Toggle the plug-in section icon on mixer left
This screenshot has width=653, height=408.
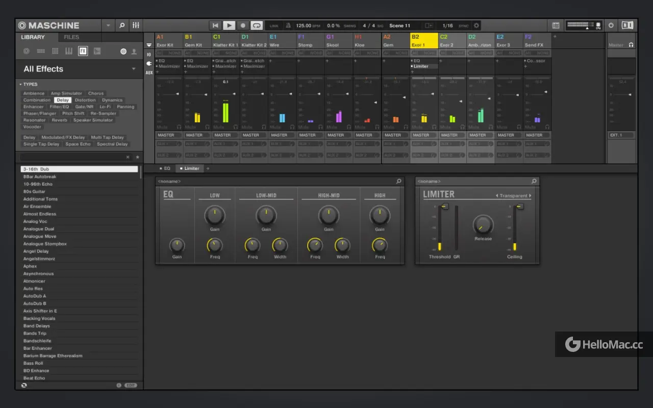[x=149, y=63]
